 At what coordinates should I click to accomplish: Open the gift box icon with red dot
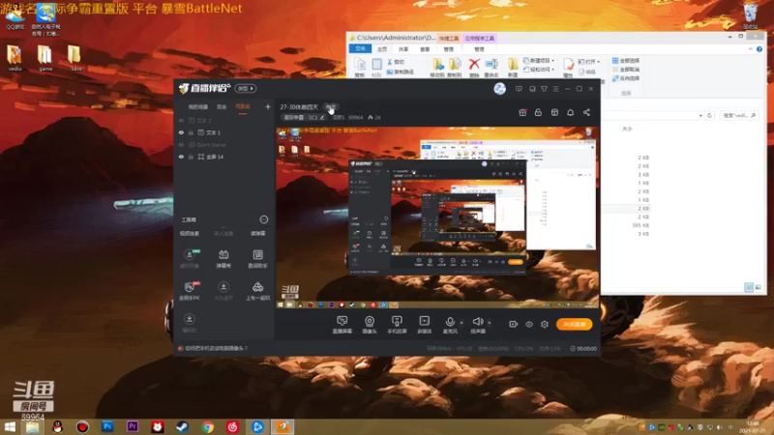[522, 112]
